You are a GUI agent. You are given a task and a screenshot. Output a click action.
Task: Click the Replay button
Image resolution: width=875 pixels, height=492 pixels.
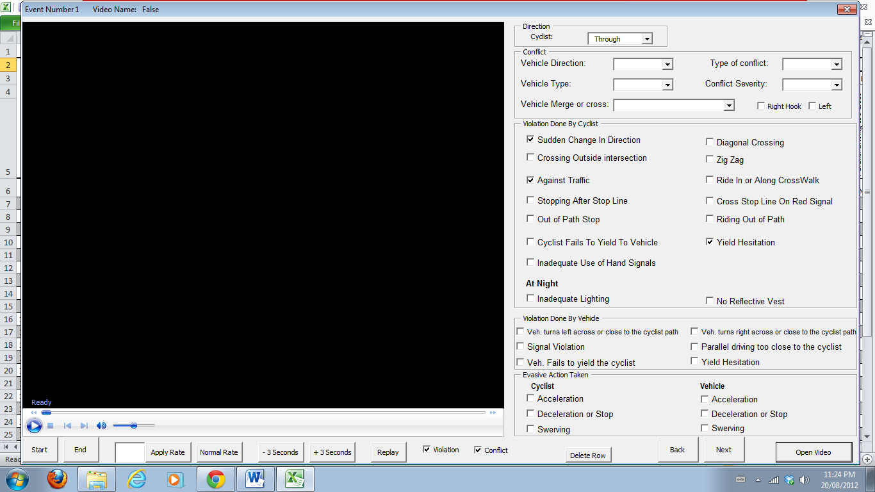tap(388, 452)
